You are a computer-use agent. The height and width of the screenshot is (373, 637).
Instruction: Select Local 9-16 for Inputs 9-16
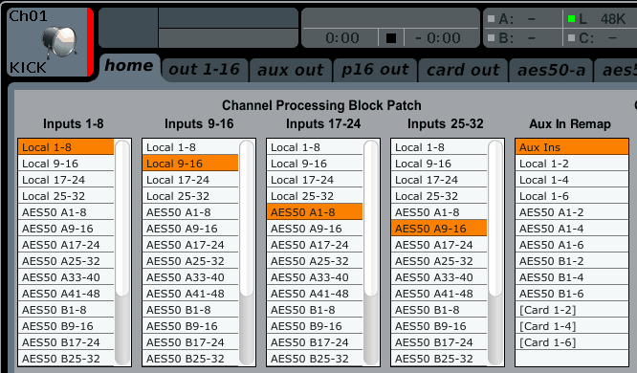(x=190, y=164)
